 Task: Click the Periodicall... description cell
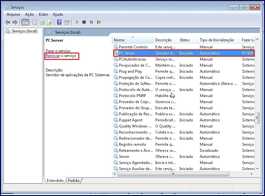tap(166, 120)
